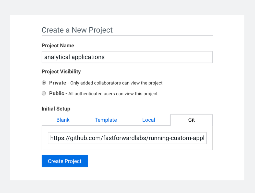The width and height of the screenshot is (255, 193).
Task: Click the "Create a New Project" title
Action: [x=77, y=30]
